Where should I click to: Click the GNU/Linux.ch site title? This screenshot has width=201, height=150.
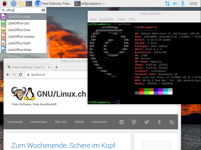click(61, 94)
